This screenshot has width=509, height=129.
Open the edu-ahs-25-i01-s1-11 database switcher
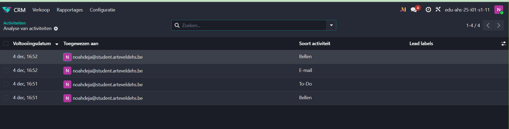tap(467, 10)
